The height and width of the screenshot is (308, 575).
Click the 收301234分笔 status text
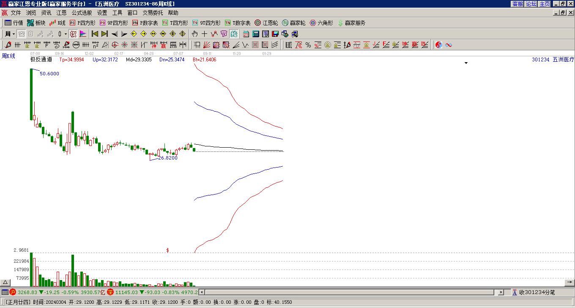[537, 292]
